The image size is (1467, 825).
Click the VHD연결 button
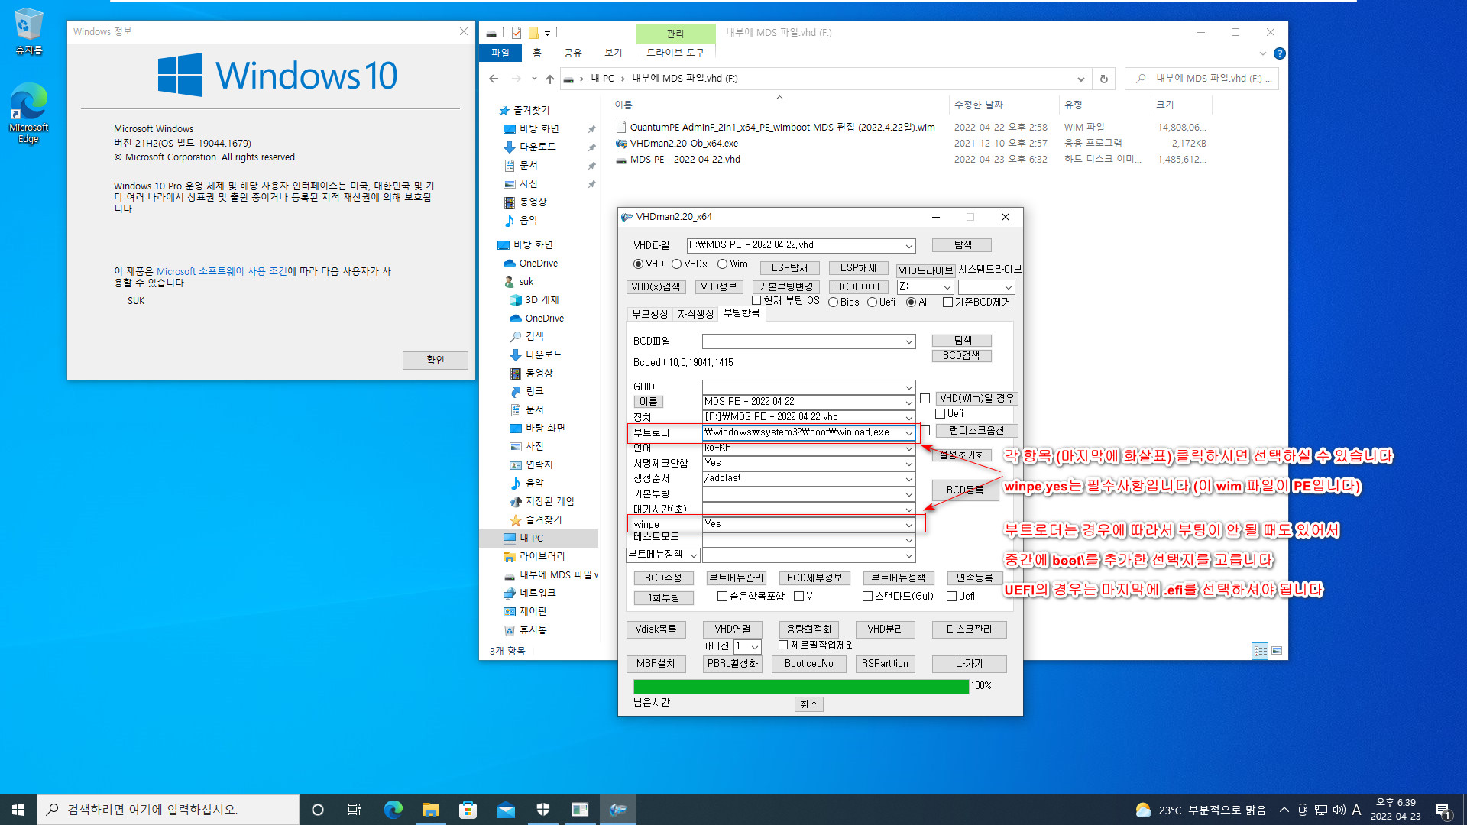point(733,629)
